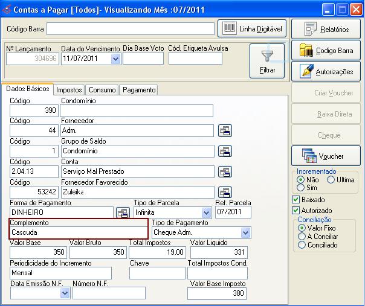Uncheck the Autorizado checkbox
The image size is (365, 306).
point(296,210)
